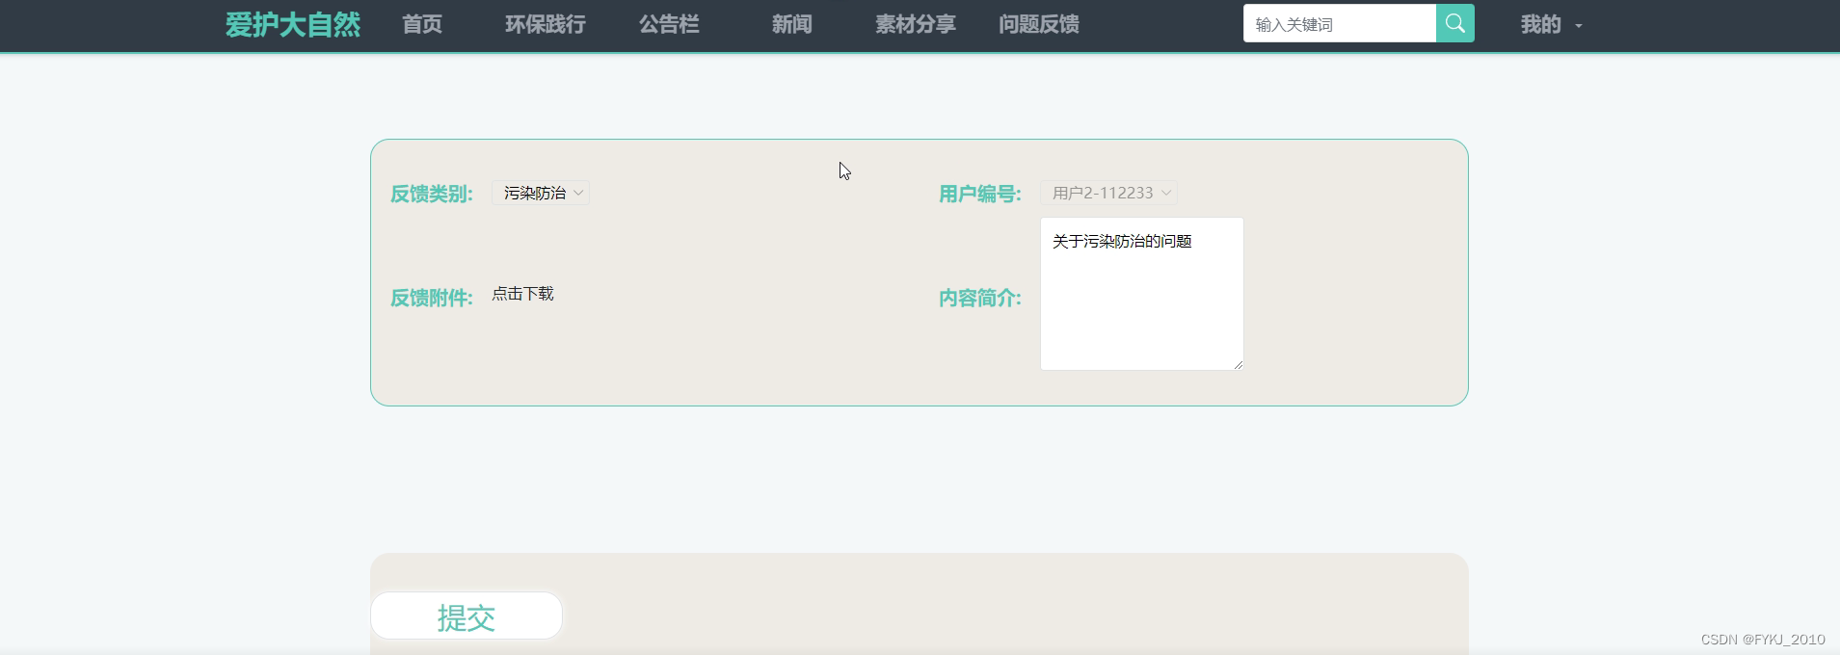1840x655 pixels.
Task: Click the textarea resize handle corner
Action: point(1239,364)
